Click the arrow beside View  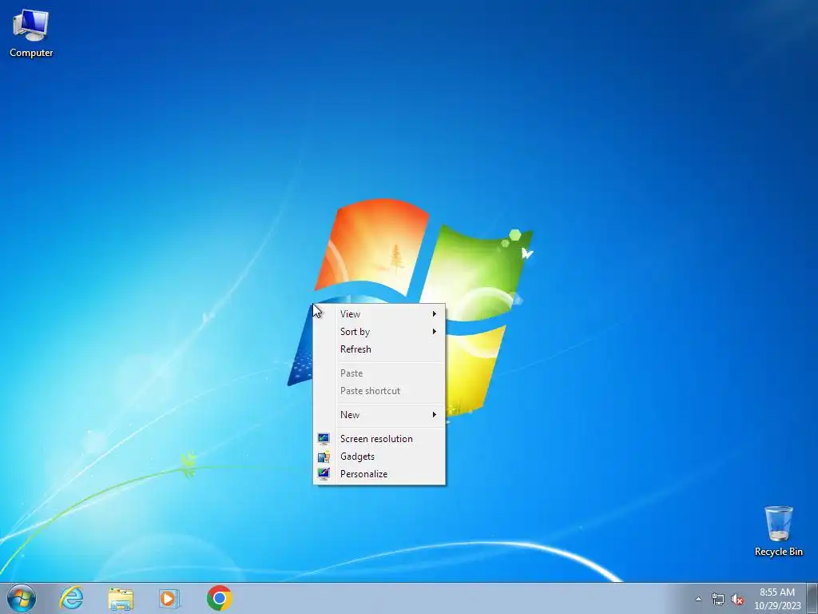coord(434,313)
